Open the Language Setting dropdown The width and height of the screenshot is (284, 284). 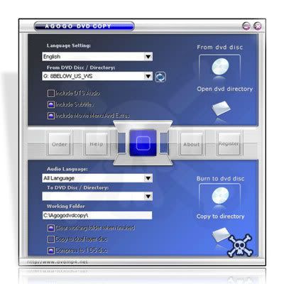(97, 57)
